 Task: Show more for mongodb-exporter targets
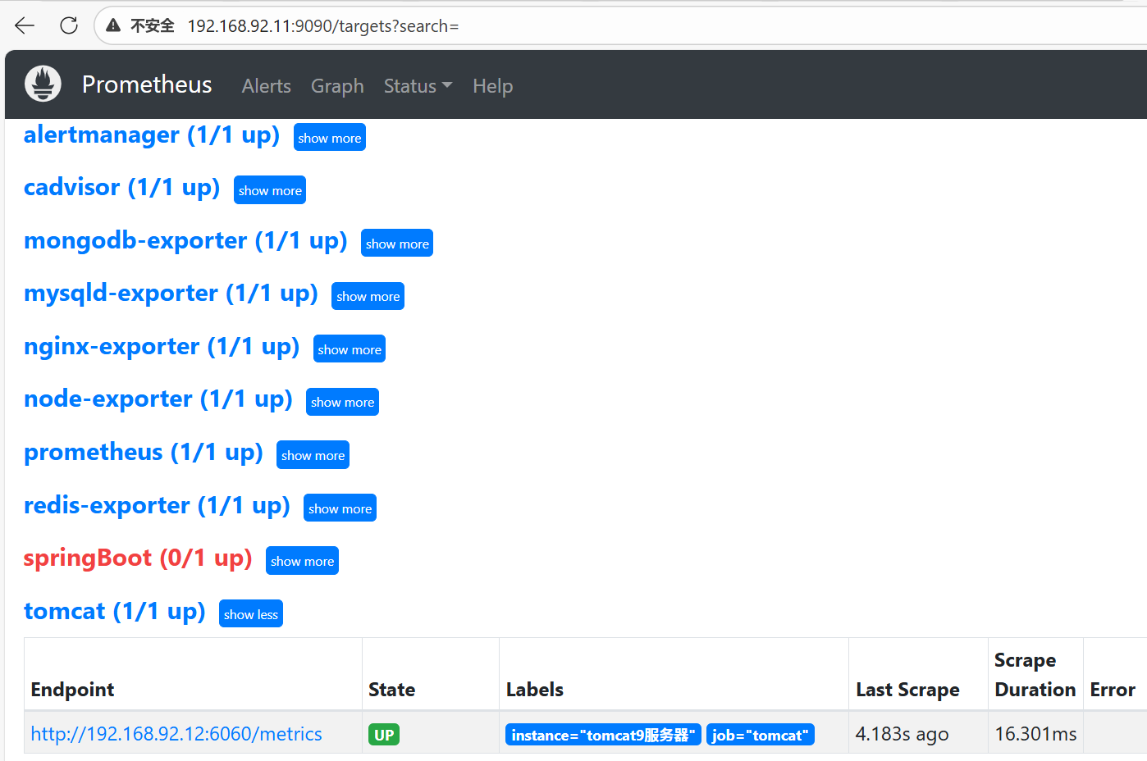click(x=397, y=244)
